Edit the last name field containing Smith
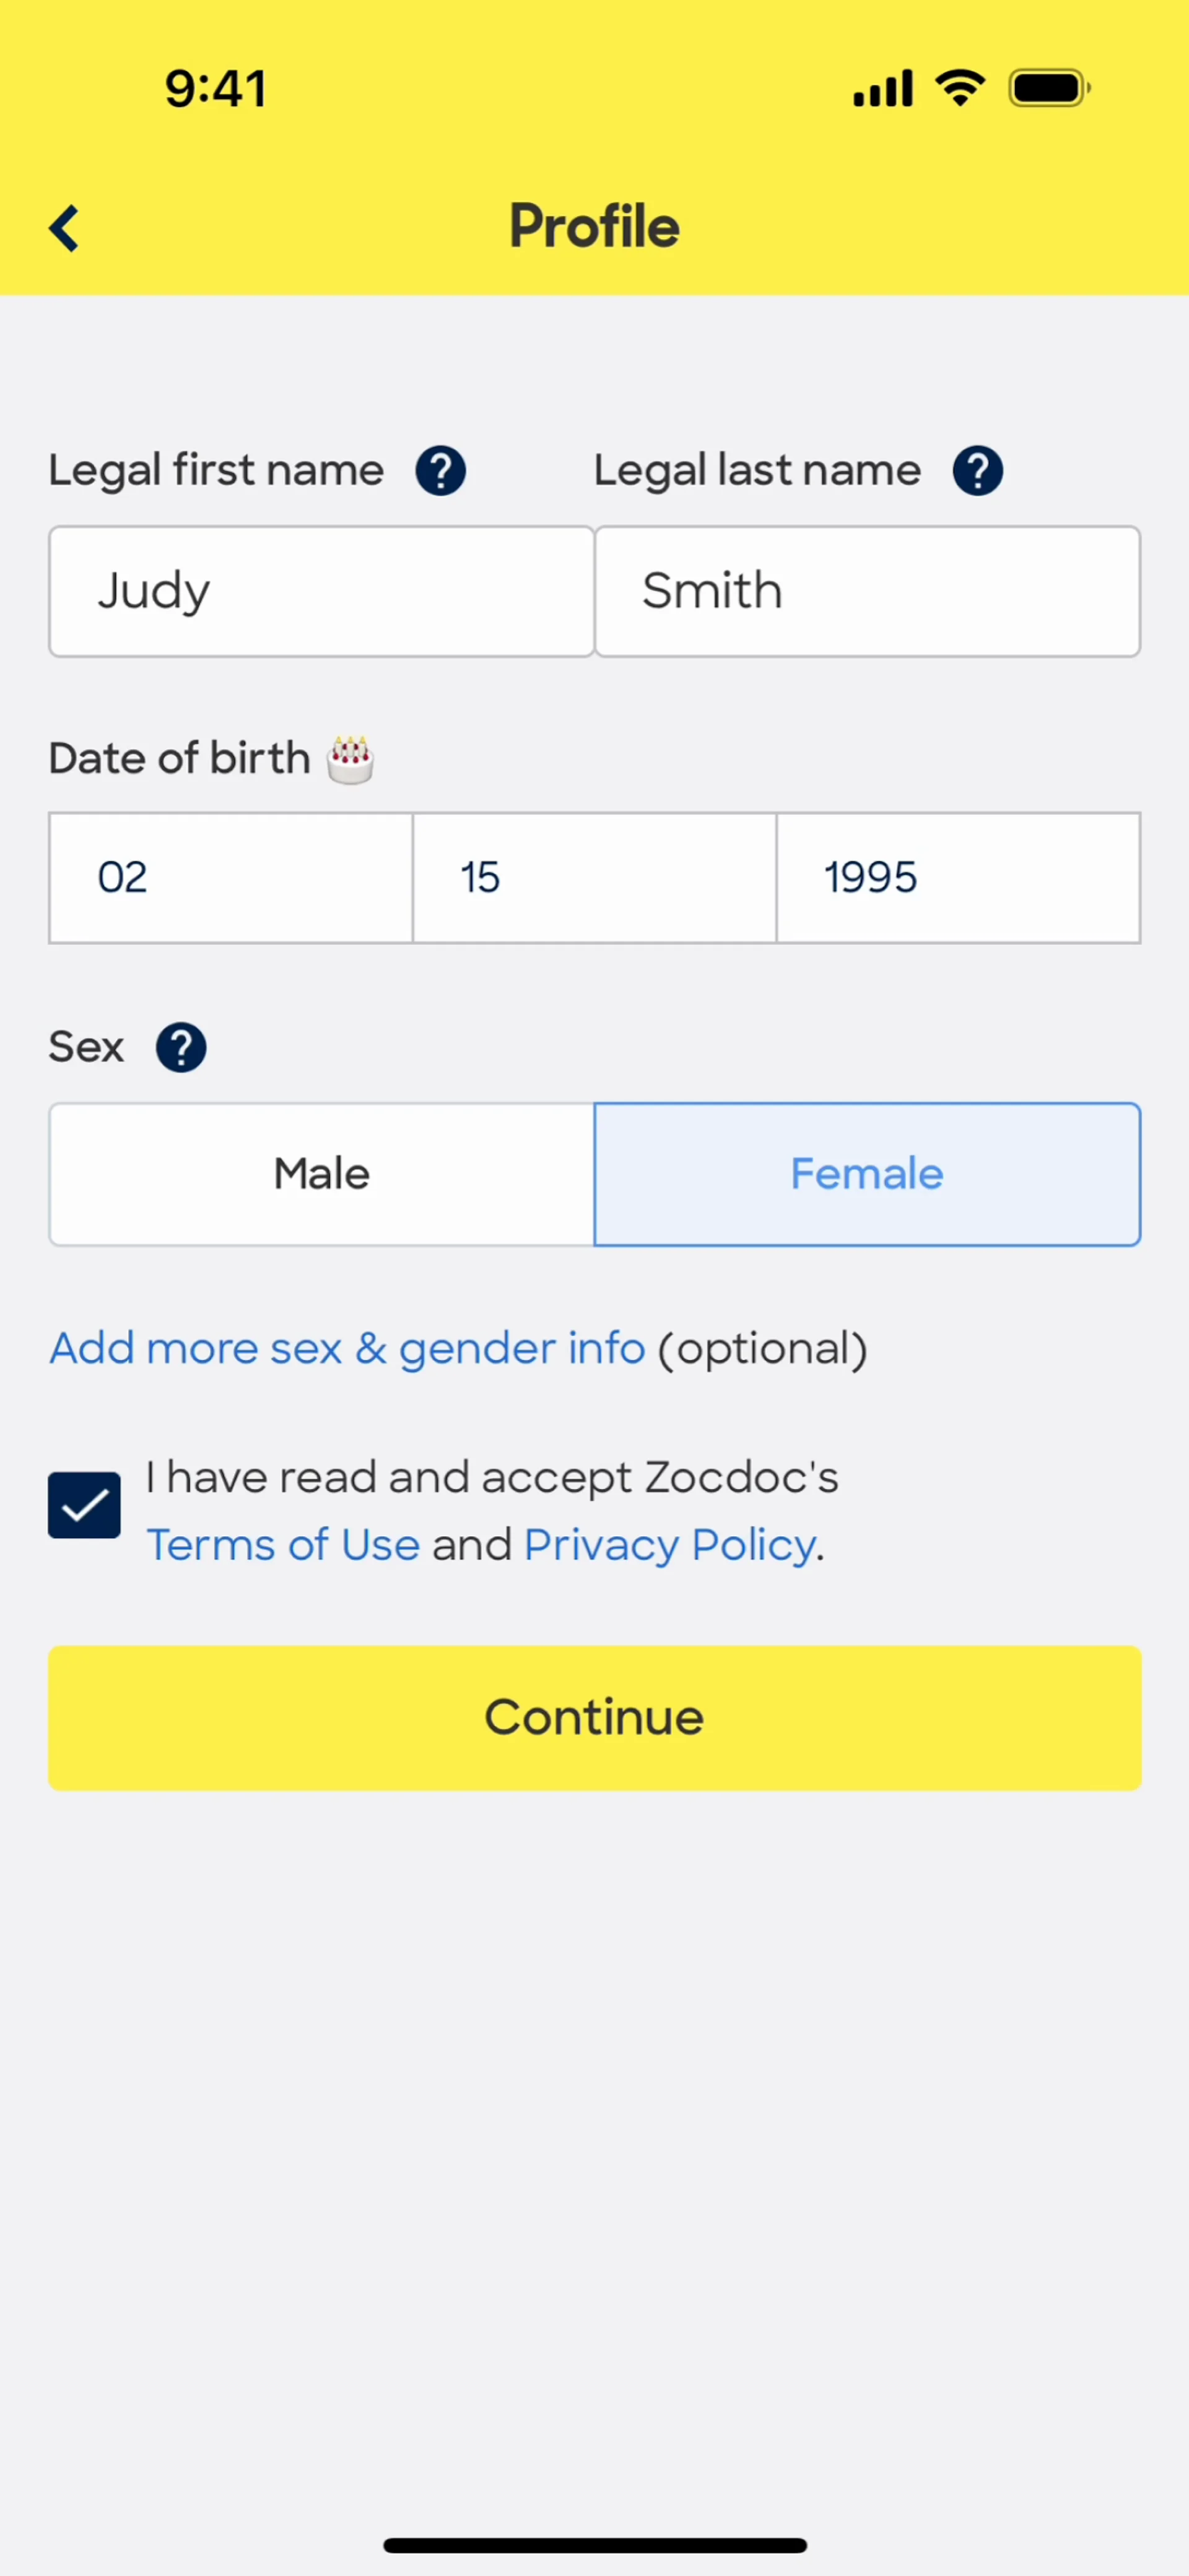 click(x=867, y=591)
